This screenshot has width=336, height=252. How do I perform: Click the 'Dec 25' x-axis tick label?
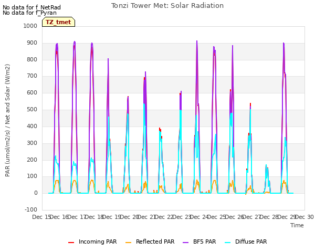point(217,217)
